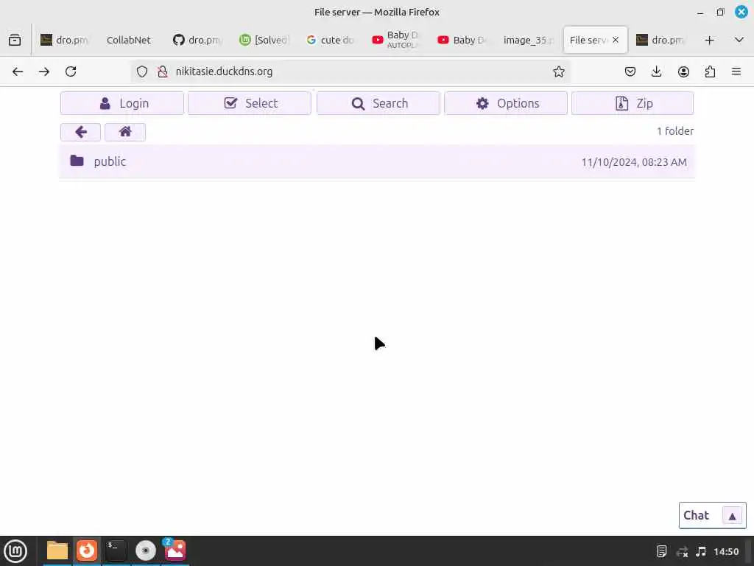The height and width of the screenshot is (566, 754).
Task: Switch to the GitHub dro.pm tab
Action: 197,41
